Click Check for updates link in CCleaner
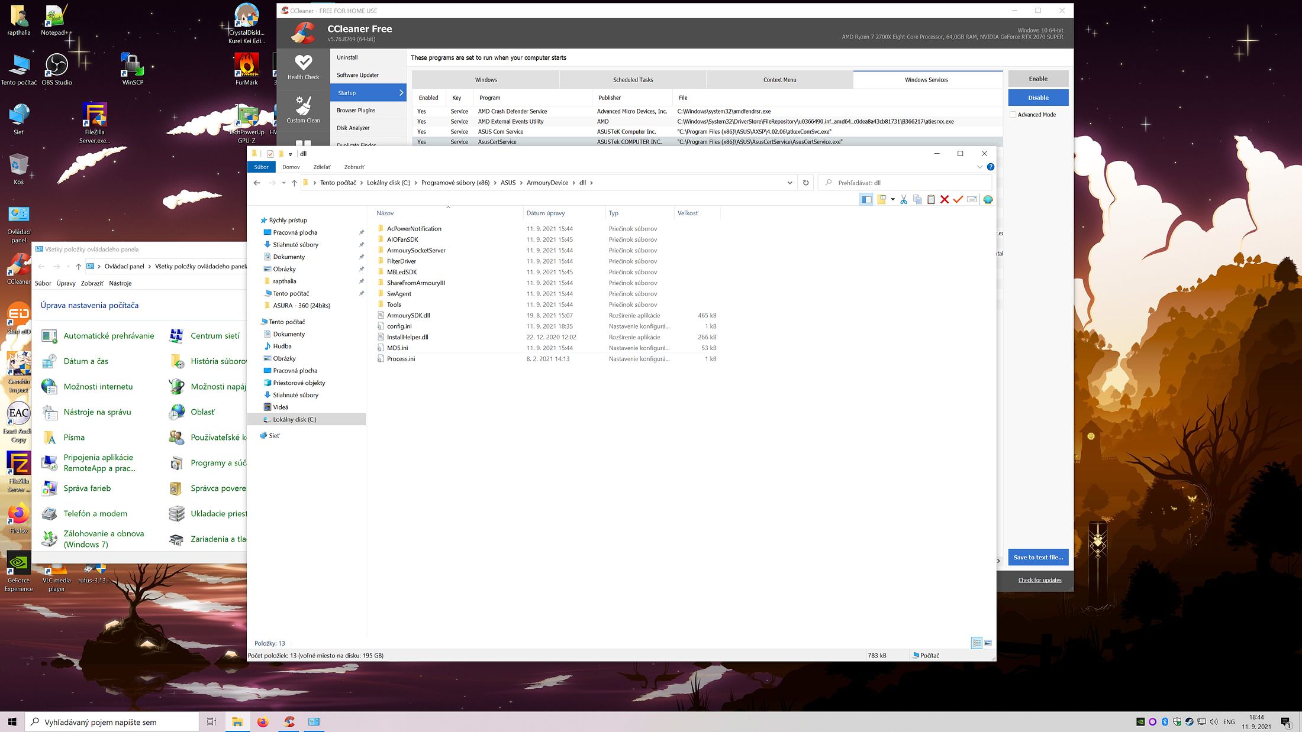The width and height of the screenshot is (1302, 732). 1040,581
